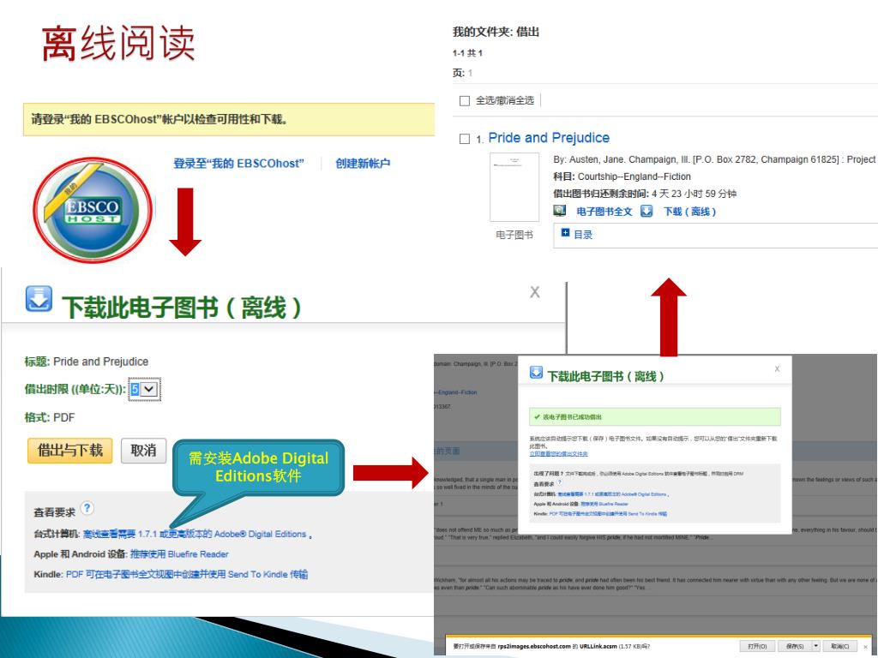Check the box next to Pride and Prejudice

[464, 139]
